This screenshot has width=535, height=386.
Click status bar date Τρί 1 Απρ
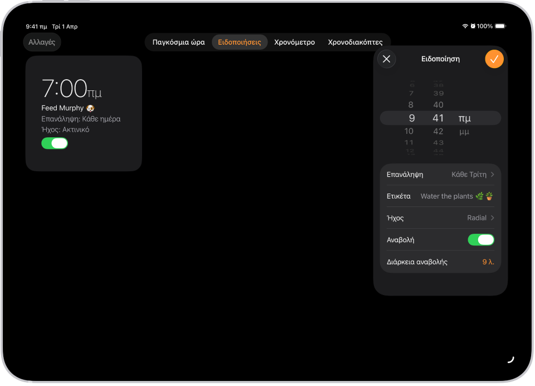65,27
